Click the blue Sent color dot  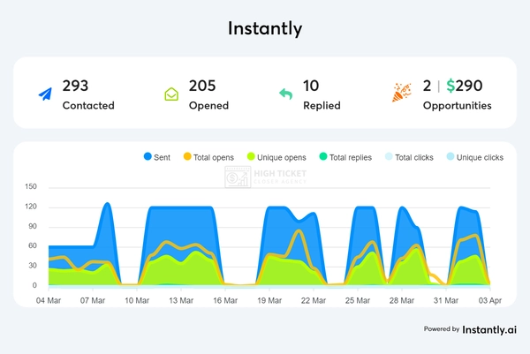click(x=148, y=157)
